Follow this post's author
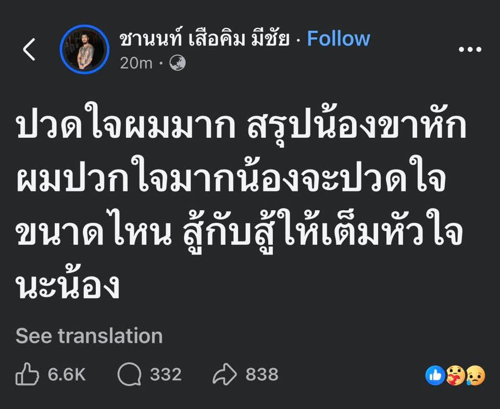The image size is (500, 409). 338,39
